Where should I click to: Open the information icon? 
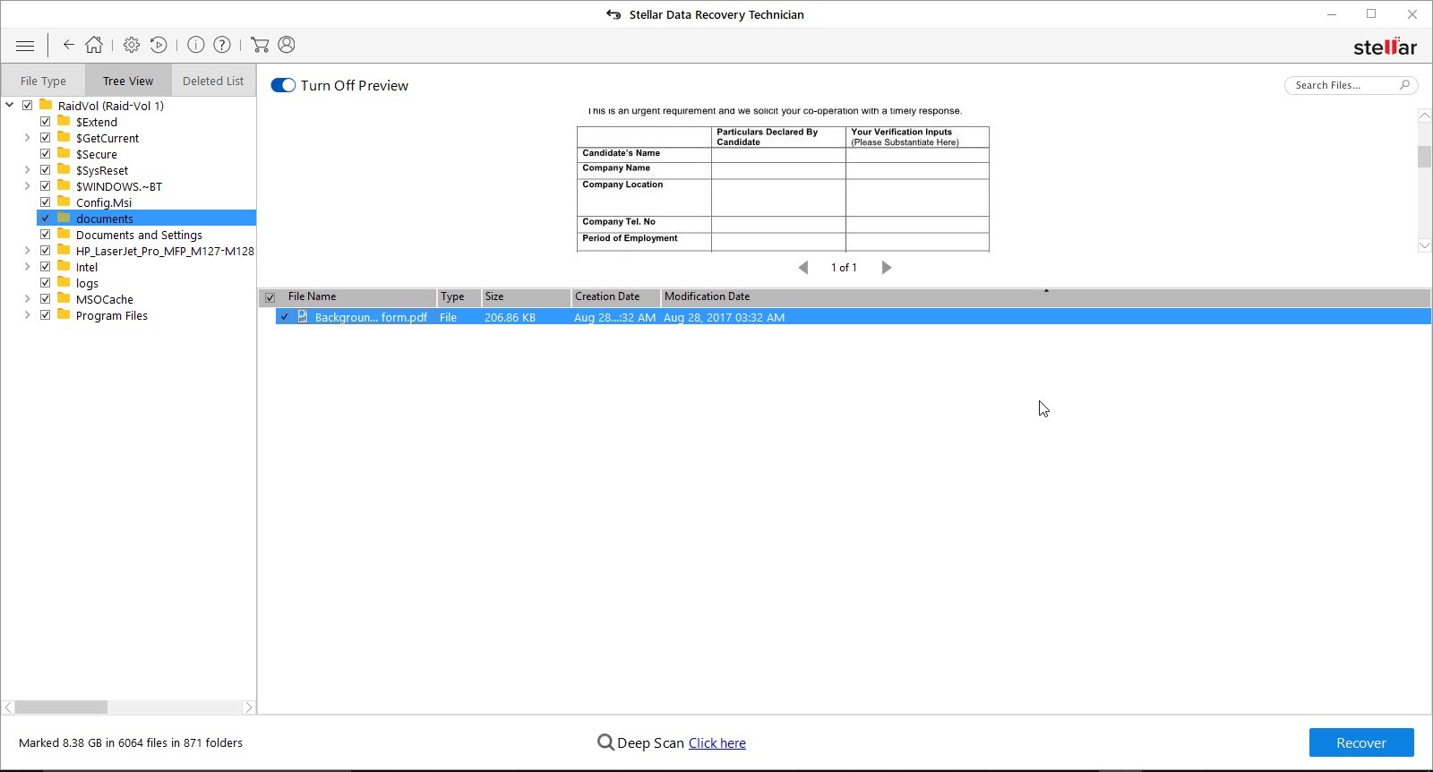click(x=196, y=45)
